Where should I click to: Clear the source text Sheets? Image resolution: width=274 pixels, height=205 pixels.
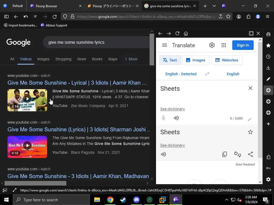250,88
